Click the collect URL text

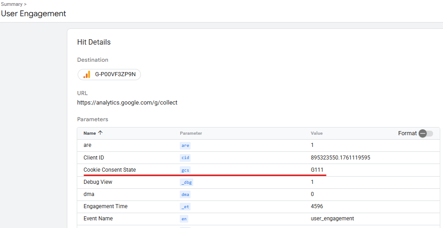click(127, 103)
